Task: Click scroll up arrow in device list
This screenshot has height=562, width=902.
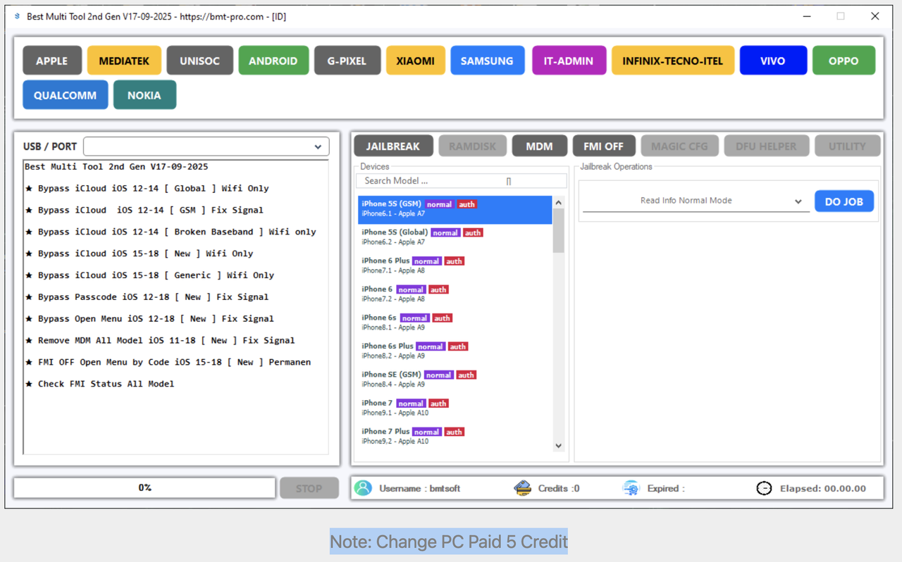Action: click(x=559, y=202)
